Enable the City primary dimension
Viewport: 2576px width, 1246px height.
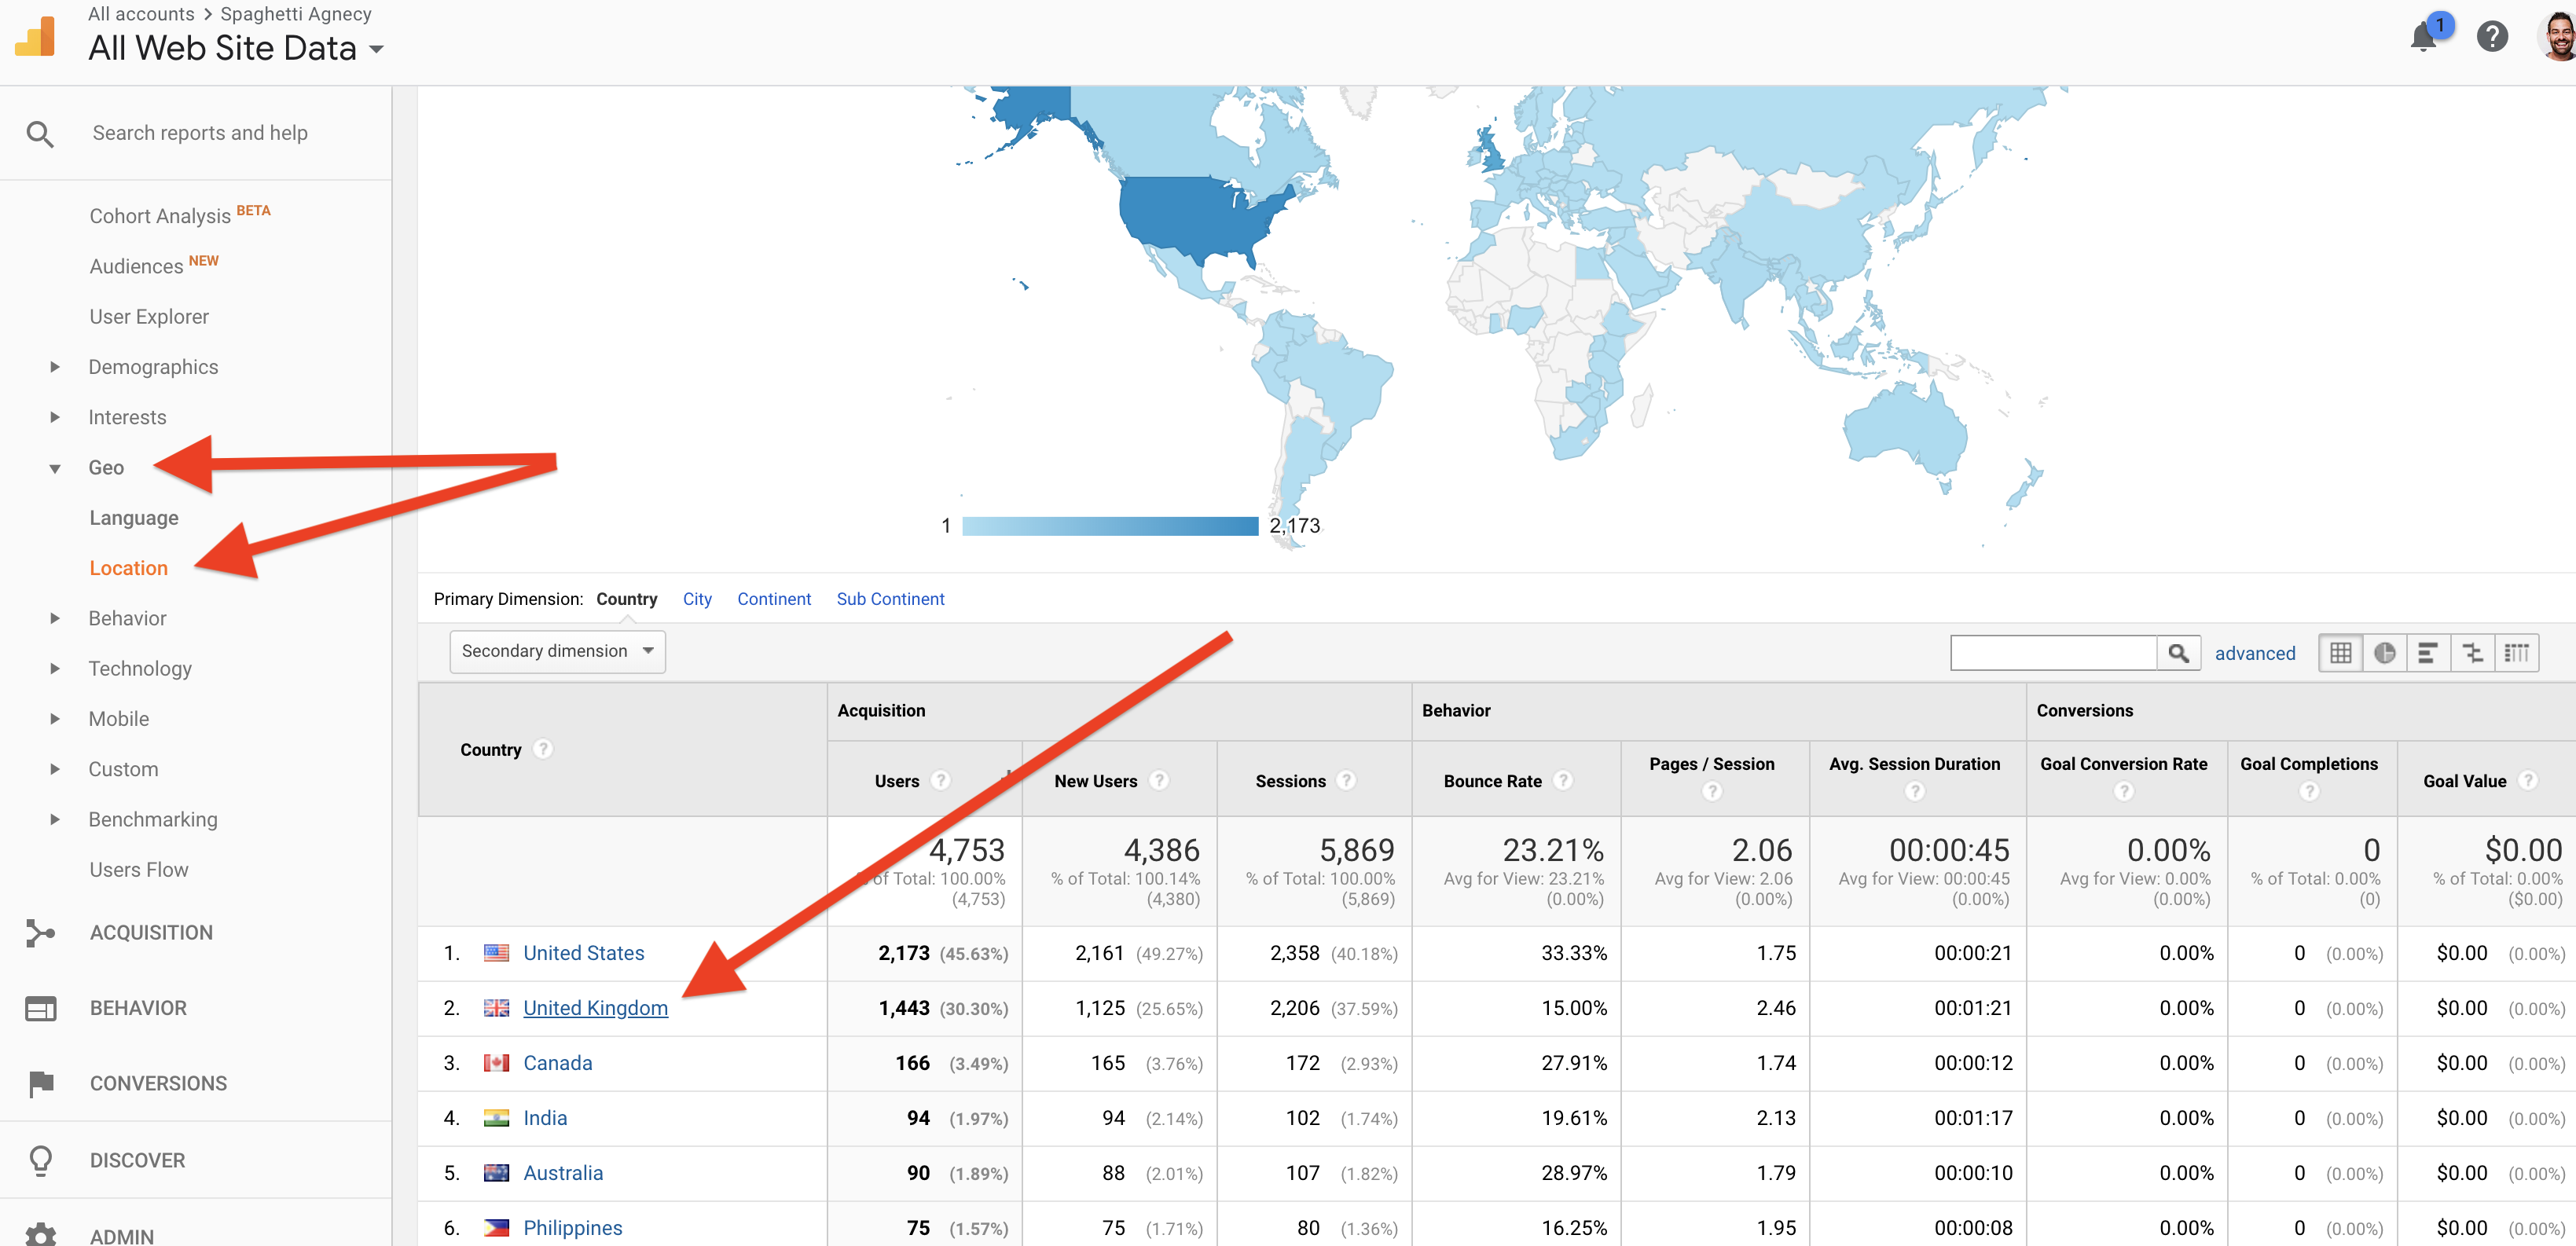[x=697, y=598]
